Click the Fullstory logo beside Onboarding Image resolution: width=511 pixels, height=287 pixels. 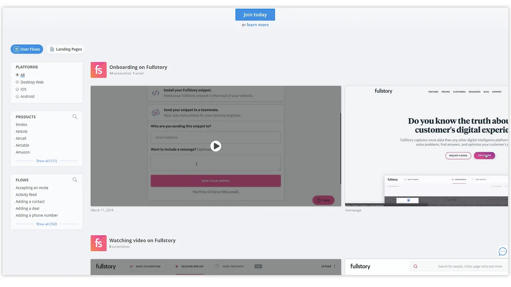pyautogui.click(x=99, y=70)
